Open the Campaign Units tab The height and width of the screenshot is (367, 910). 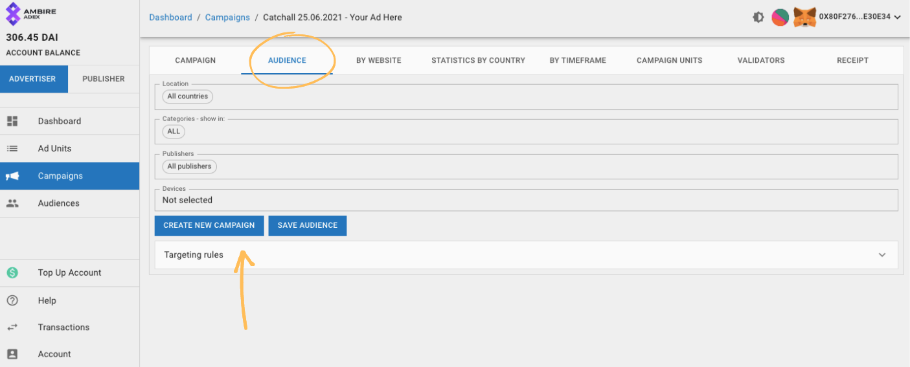[669, 60]
